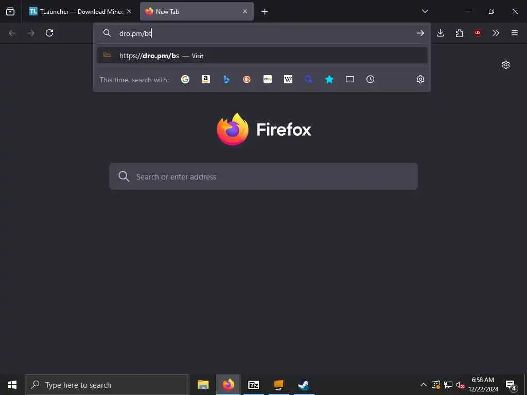Search this time with Amazon
The image size is (527, 395).
(206, 79)
